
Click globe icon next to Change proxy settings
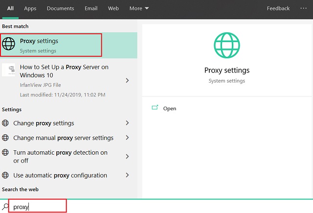(x=5, y=123)
